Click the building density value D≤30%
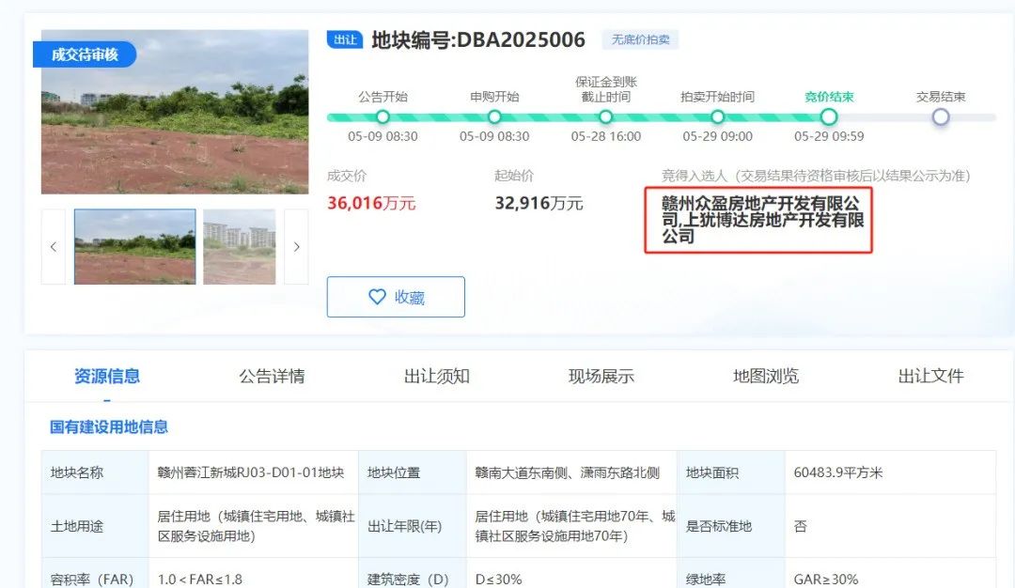The height and width of the screenshot is (588, 1015). coord(498,579)
